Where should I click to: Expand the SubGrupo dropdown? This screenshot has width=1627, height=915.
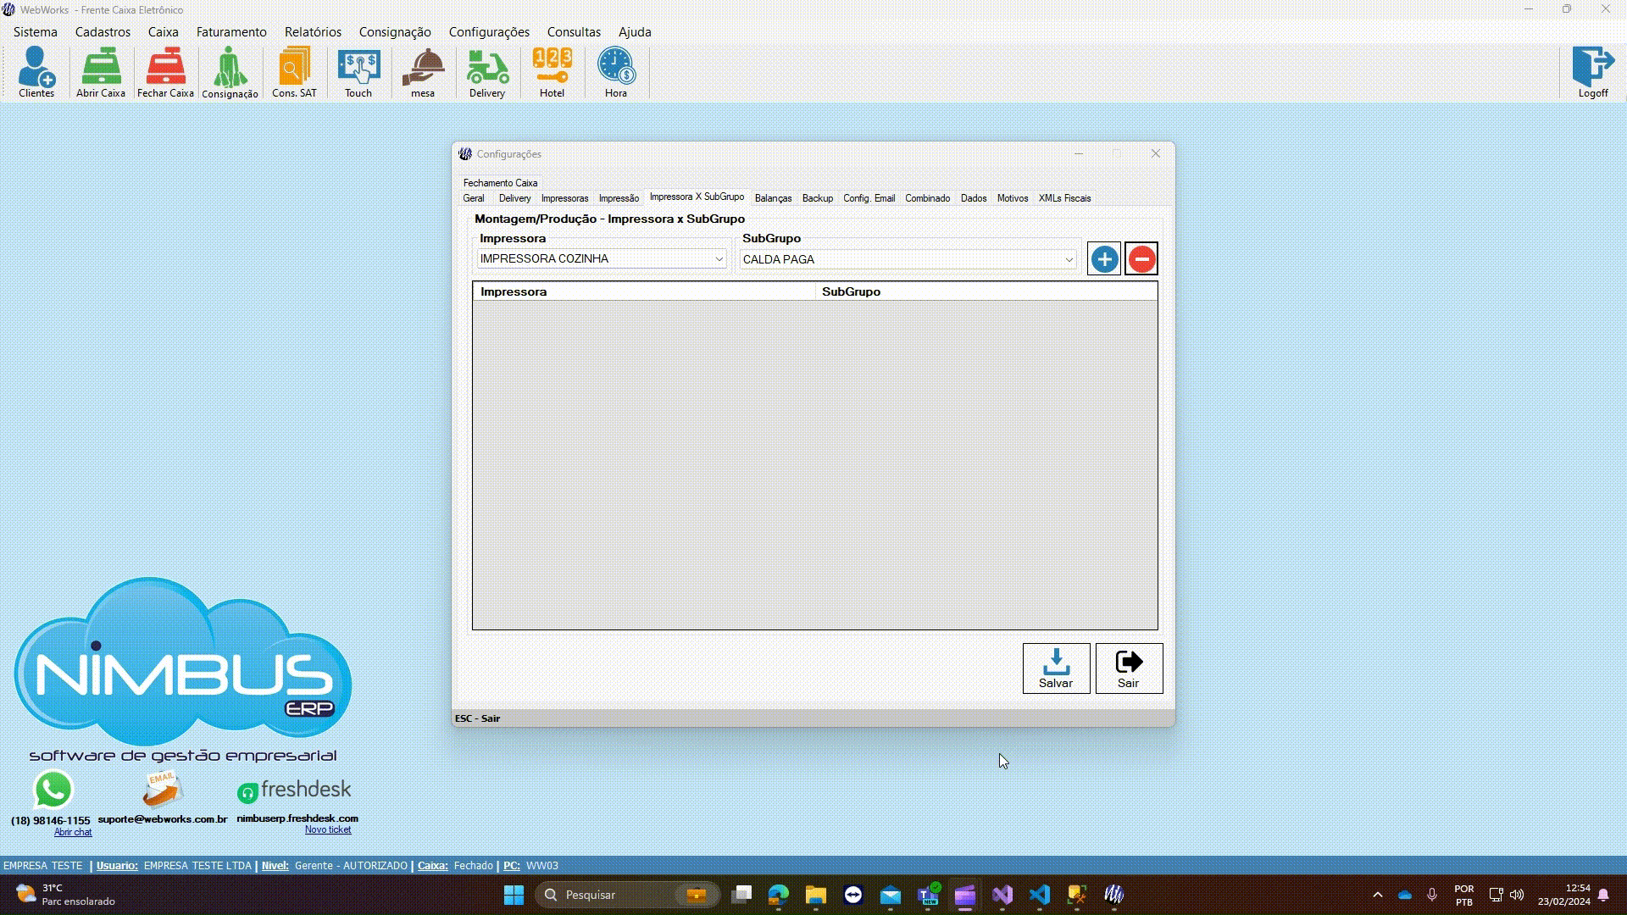point(1069,260)
